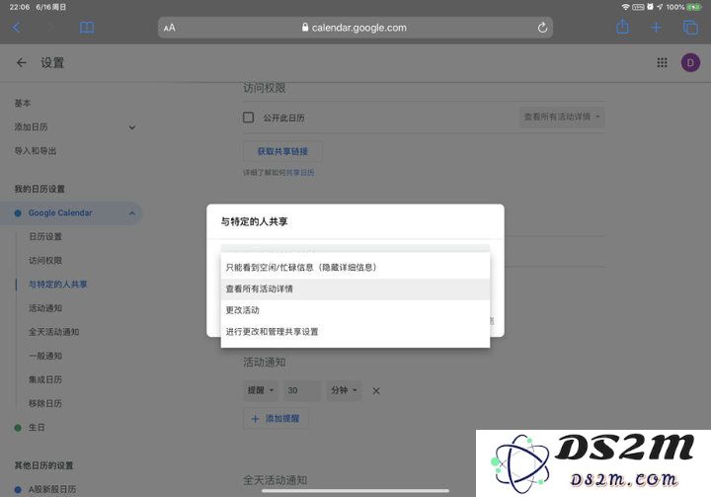711x497 pixels.
Task: Click the 30 minutes value field
Action: 302,390
